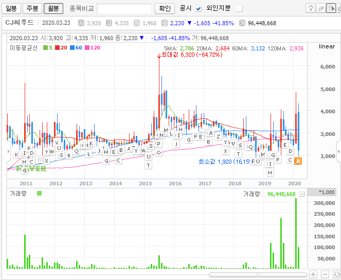341x280 pixels.
Task: Reset the chart with the refresh icon
Action: pos(336,274)
